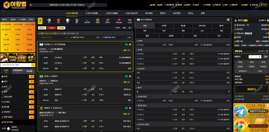Click the MAX bet amount button
Screen dimensions: 269x132
pyautogui.click(x=260, y=71)
